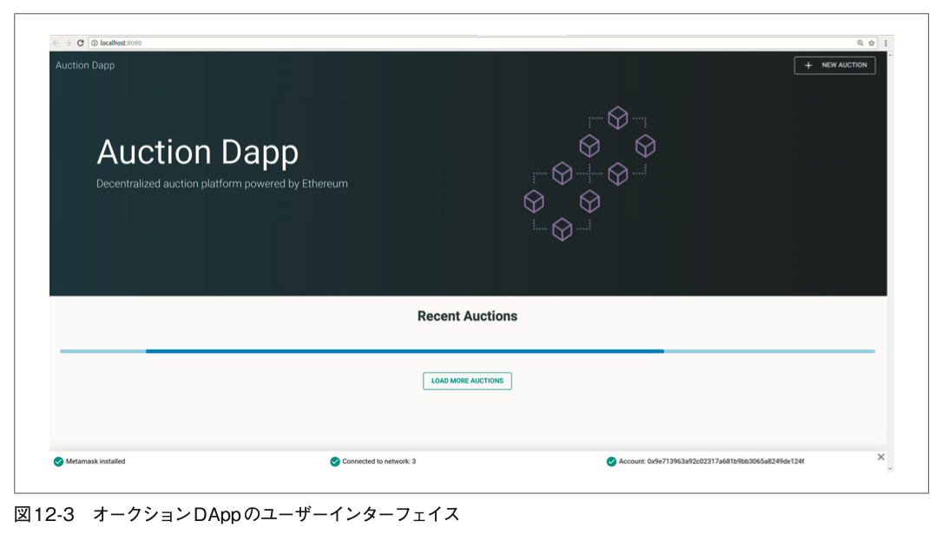Click the Connected to network green checkmark
This screenshot has height=534, width=941.
pos(335,461)
